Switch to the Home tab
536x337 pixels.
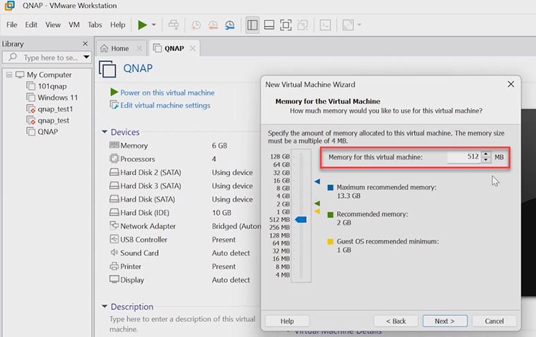[x=120, y=48]
